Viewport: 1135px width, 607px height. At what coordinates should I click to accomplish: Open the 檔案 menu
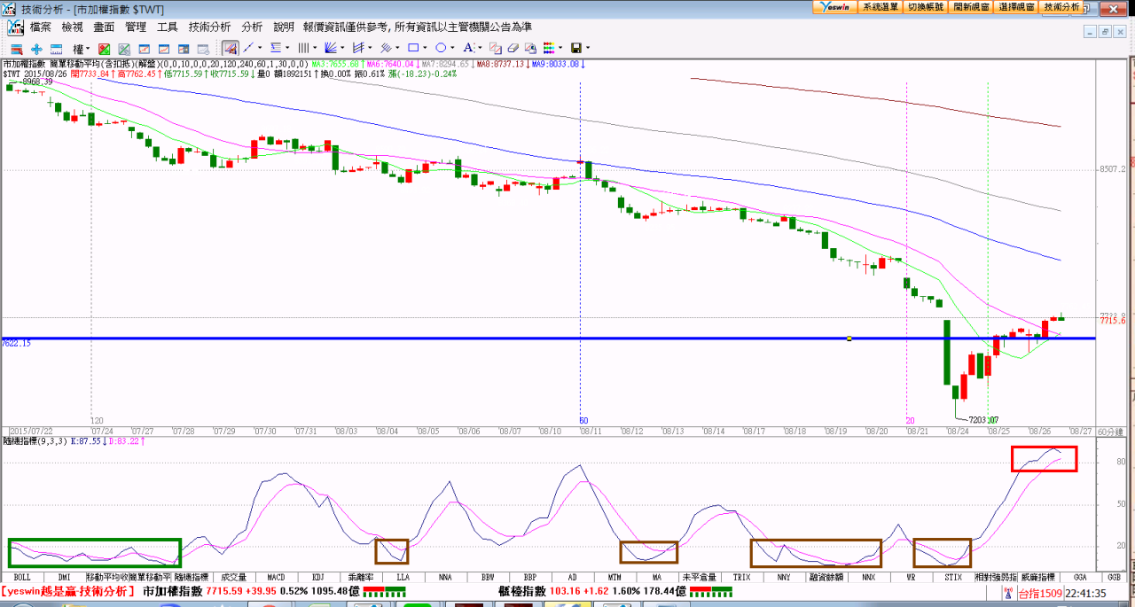tap(41, 27)
